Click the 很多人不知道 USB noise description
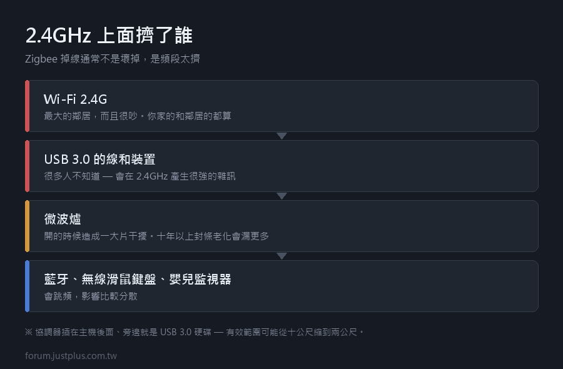563x369 pixels. 139,176
